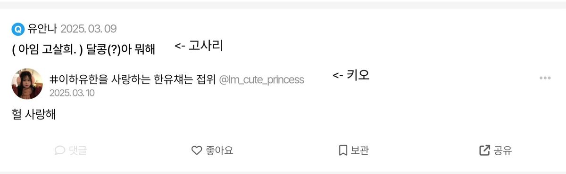The width and height of the screenshot is (566, 174).
Task: Click the answer text 헐 사랑해
Action: coord(34,114)
